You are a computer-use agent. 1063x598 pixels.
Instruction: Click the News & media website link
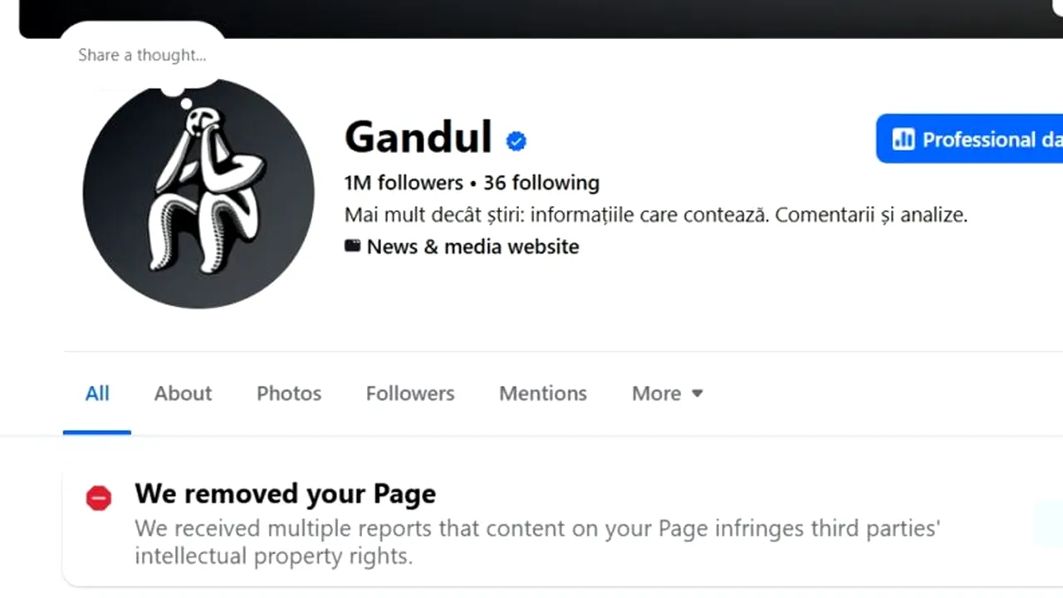click(x=473, y=247)
